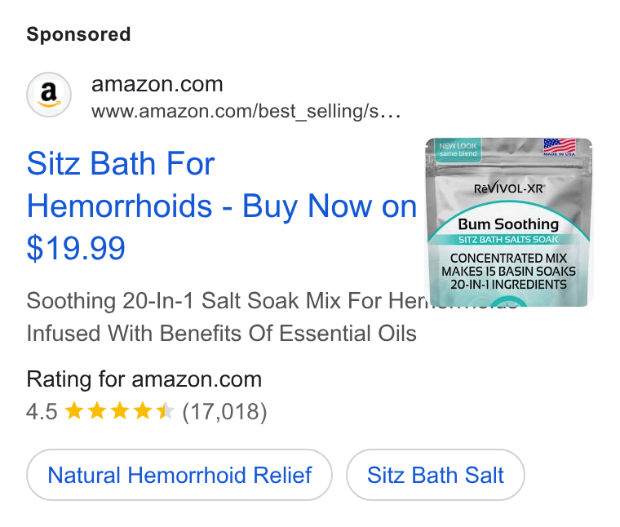Click the 4.5 rating number

tap(42, 411)
